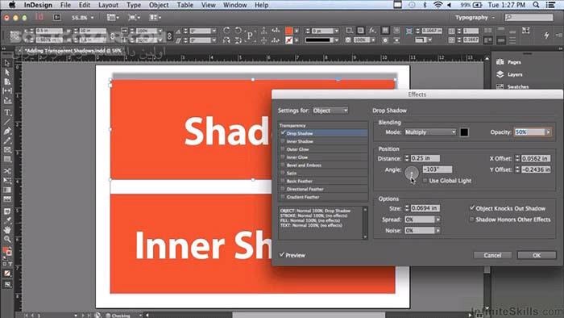Open the File menu
Image resolution: width=564 pixels, height=318 pixels.
(x=65, y=5)
